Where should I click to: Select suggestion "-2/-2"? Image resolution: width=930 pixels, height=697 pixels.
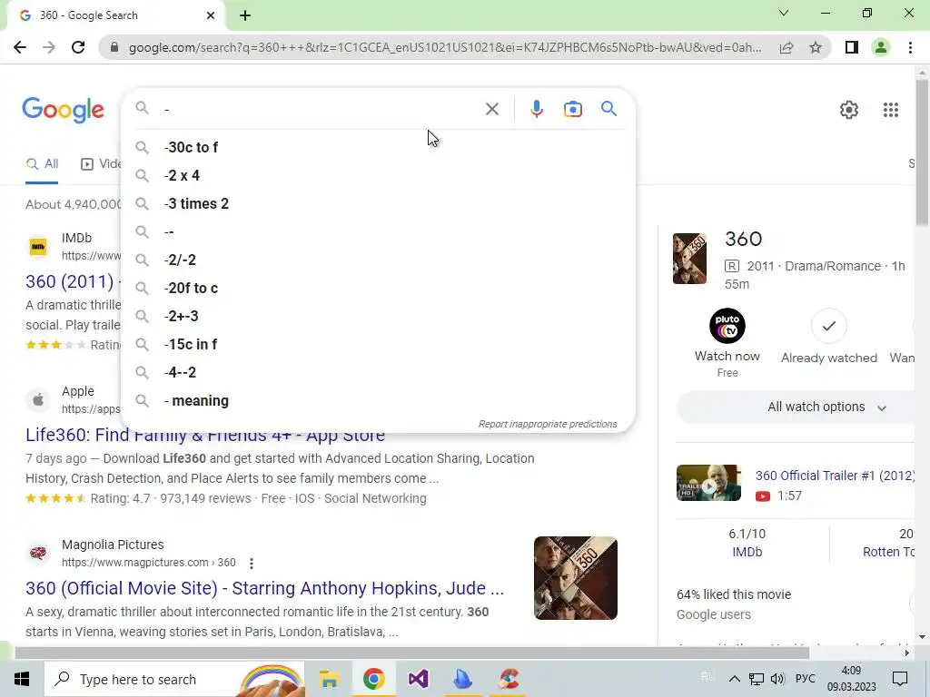click(x=378, y=260)
